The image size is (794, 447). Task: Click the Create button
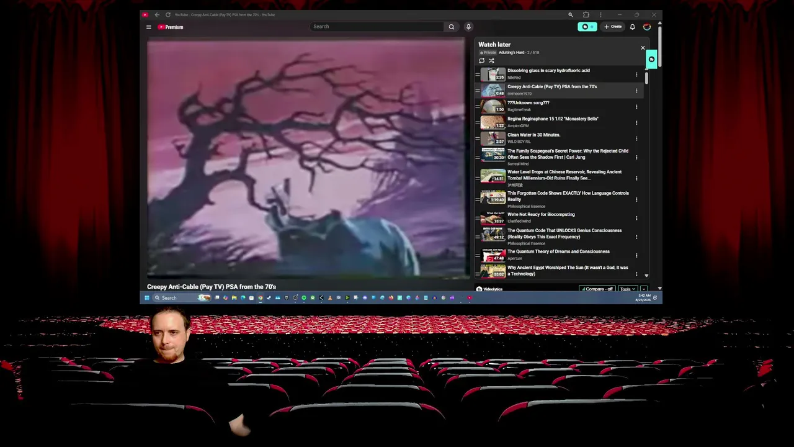click(x=613, y=27)
